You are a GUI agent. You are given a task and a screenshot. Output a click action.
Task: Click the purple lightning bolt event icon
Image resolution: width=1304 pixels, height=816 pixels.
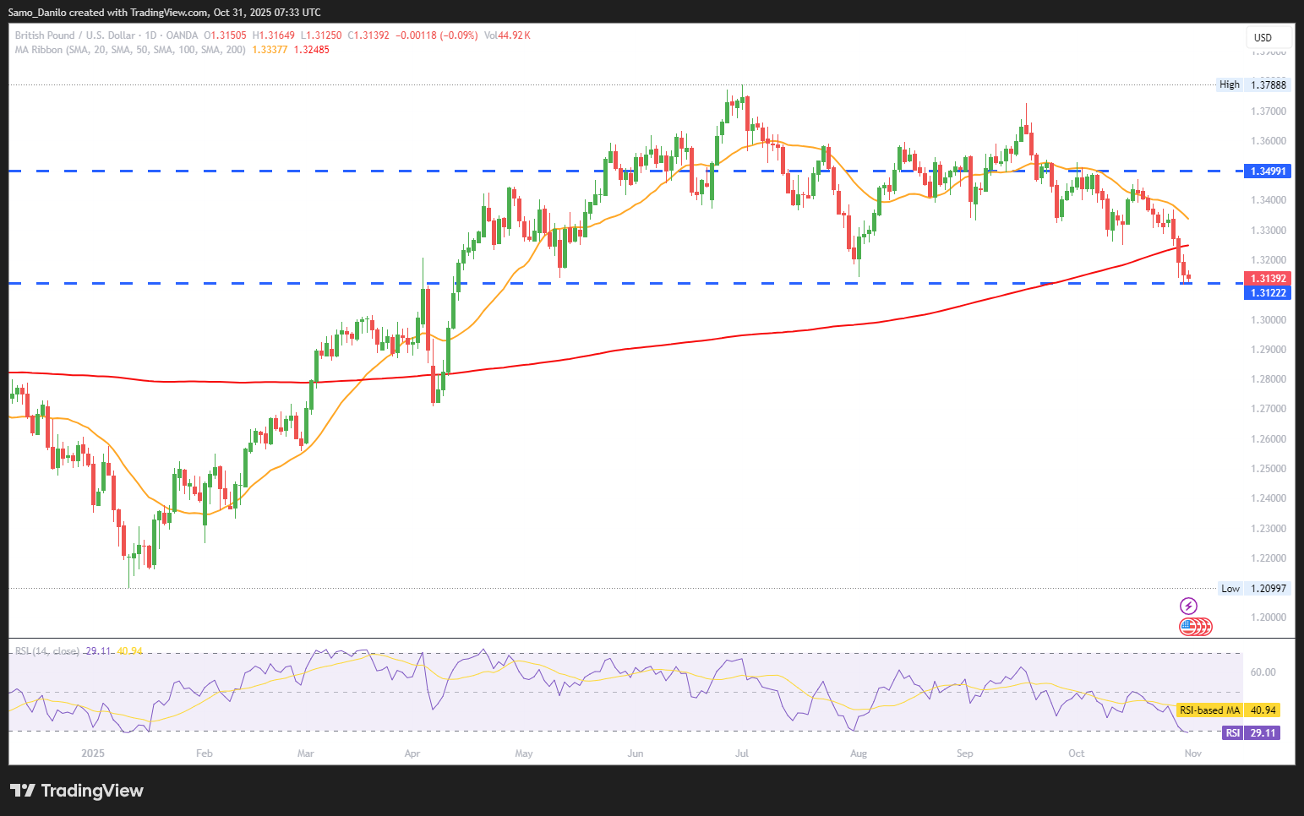1188,606
